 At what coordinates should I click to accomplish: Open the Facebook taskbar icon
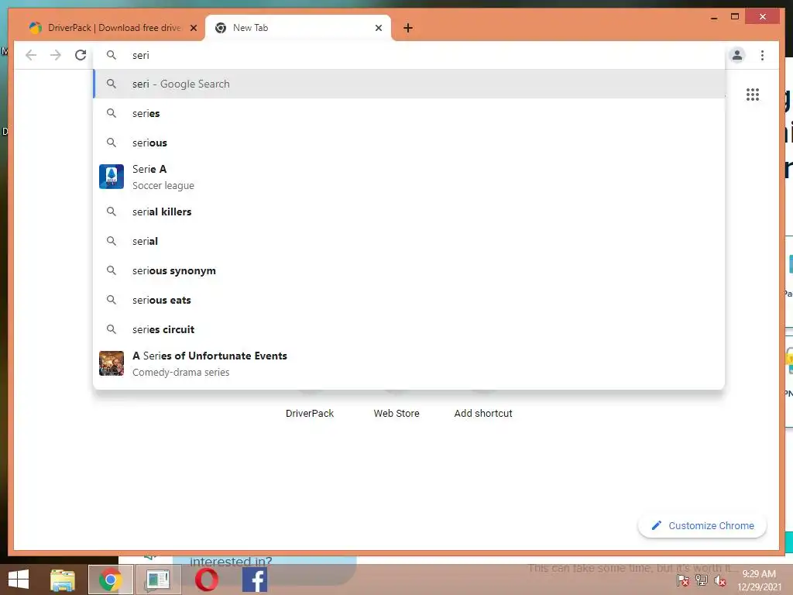(x=255, y=580)
